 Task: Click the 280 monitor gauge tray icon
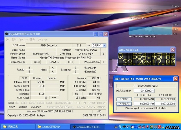[151, 127]
